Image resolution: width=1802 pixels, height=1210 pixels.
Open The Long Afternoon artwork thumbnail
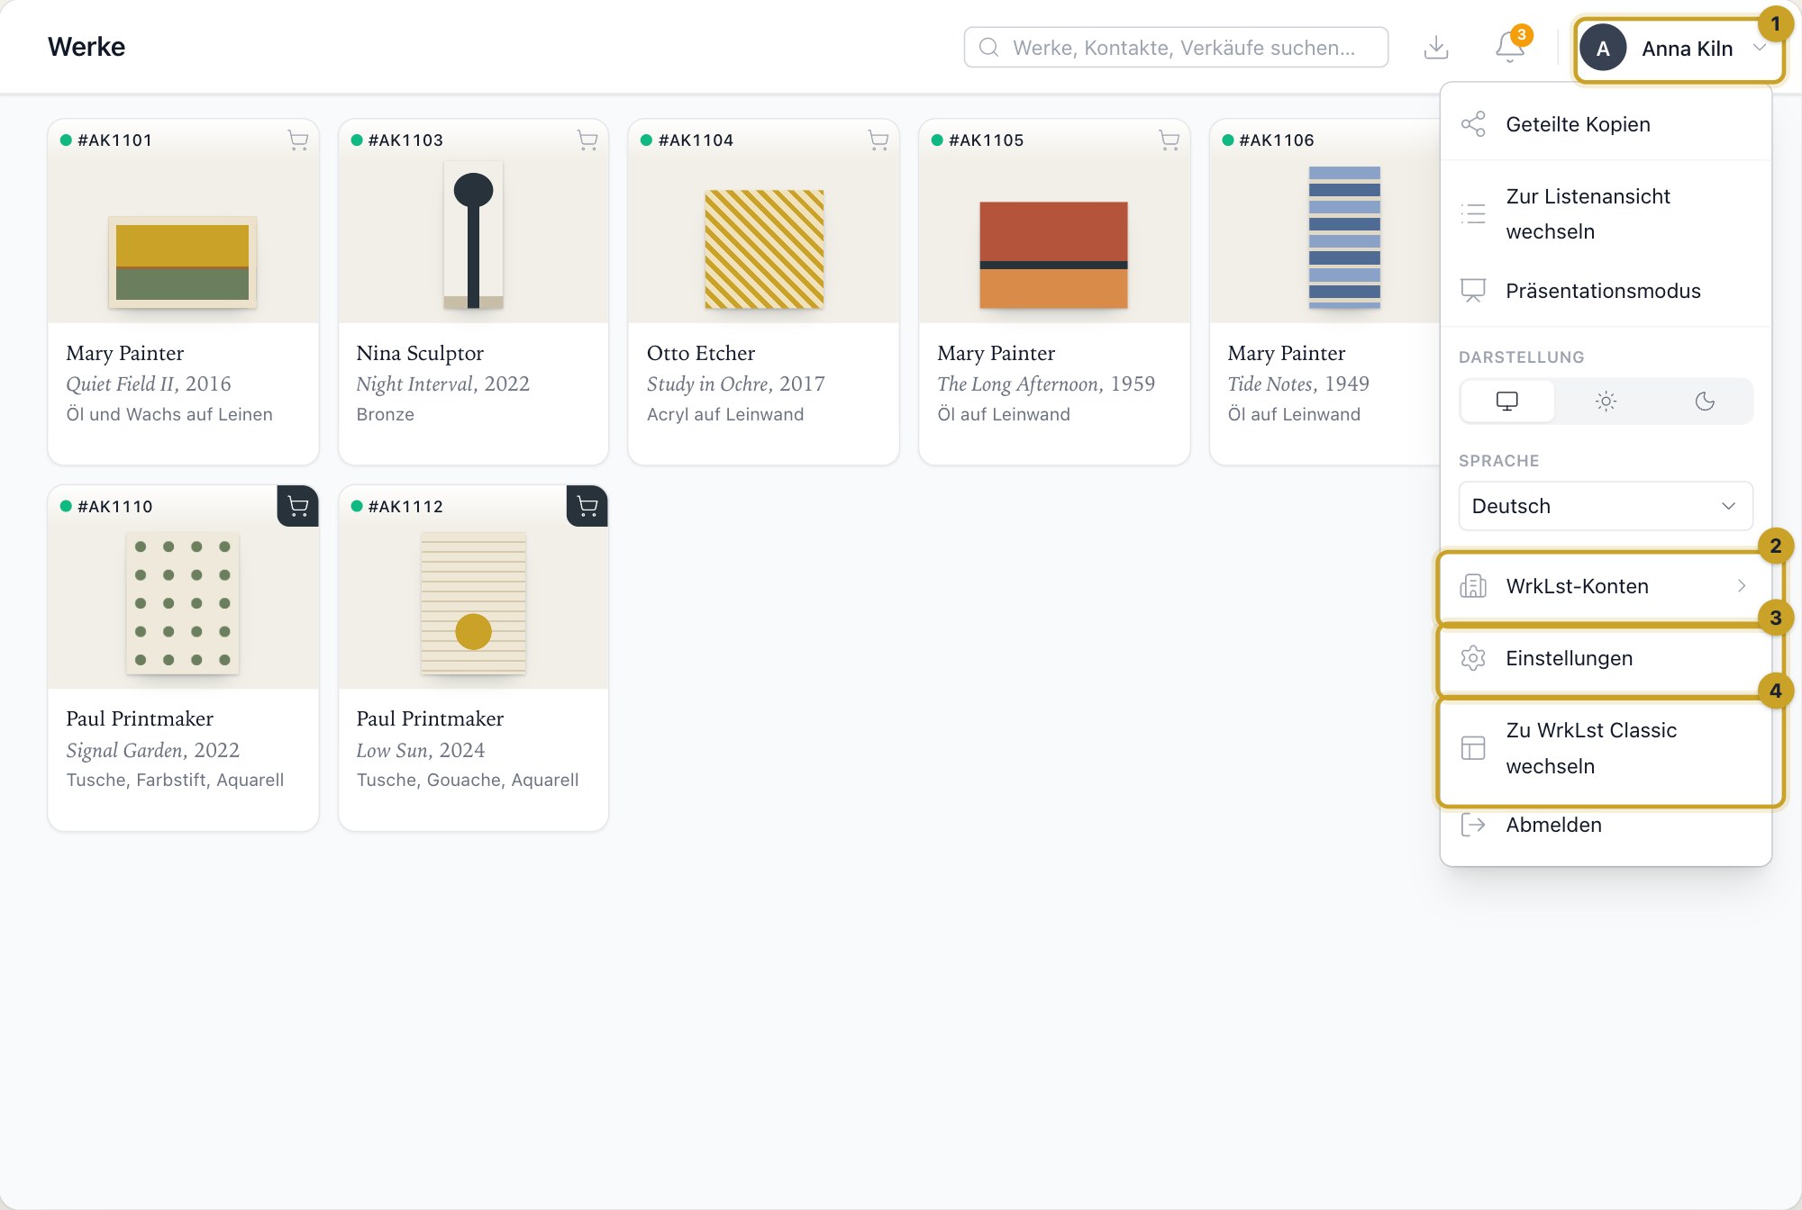click(x=1053, y=255)
